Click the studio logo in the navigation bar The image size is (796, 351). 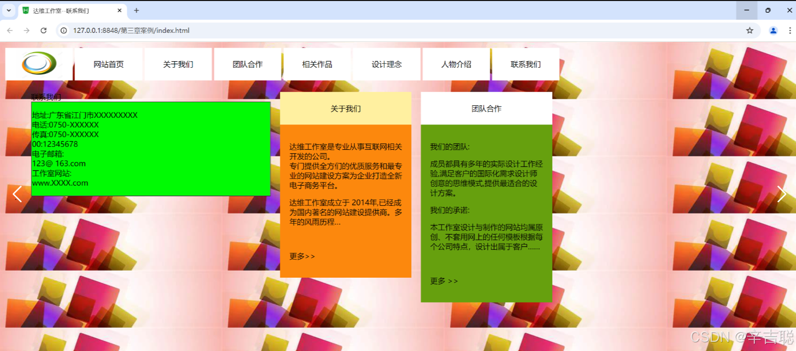(39, 64)
